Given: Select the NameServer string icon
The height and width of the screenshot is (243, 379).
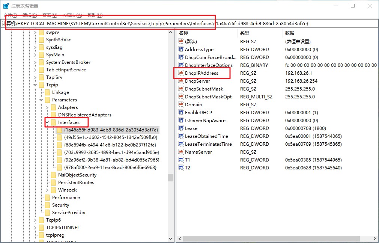Looking at the screenshot, I should [x=180, y=152].
